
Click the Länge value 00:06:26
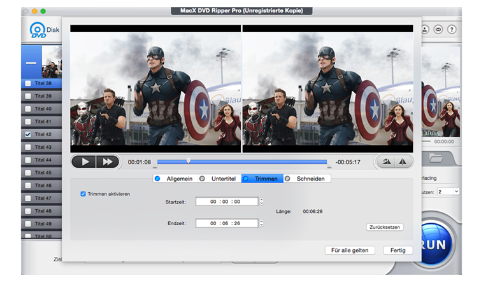[x=313, y=211]
